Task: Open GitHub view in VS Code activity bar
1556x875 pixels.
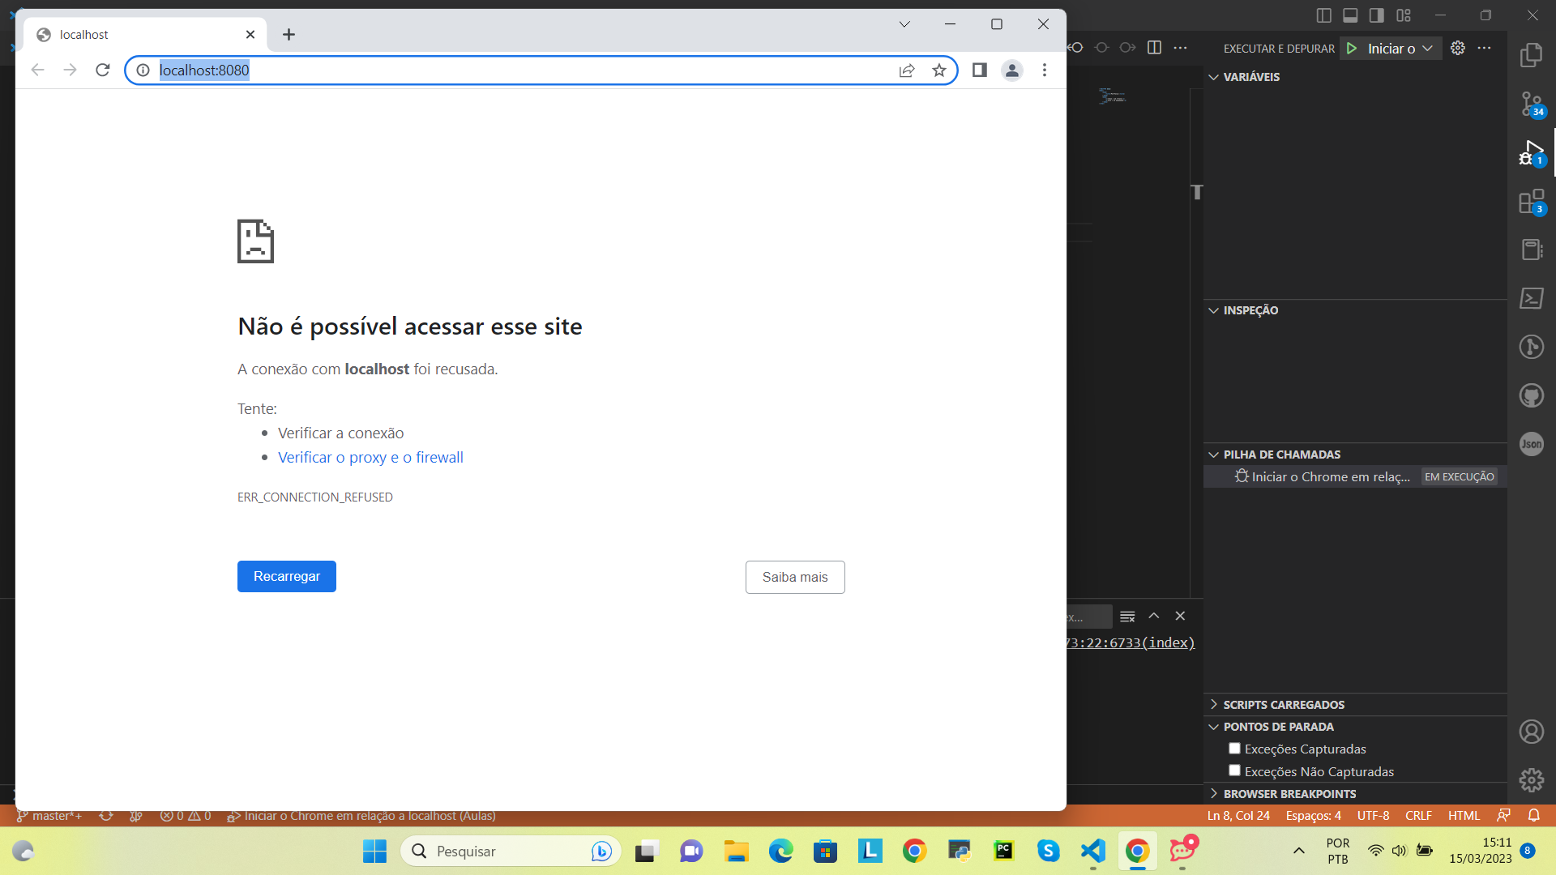Action: [x=1532, y=395]
